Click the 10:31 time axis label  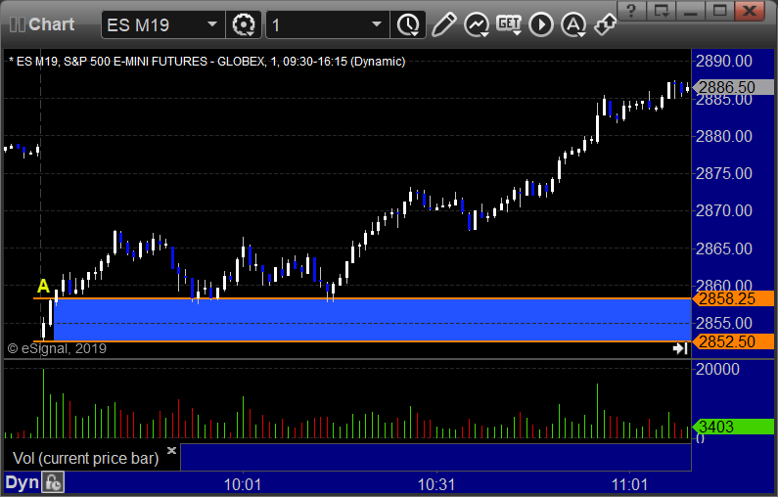point(436,484)
